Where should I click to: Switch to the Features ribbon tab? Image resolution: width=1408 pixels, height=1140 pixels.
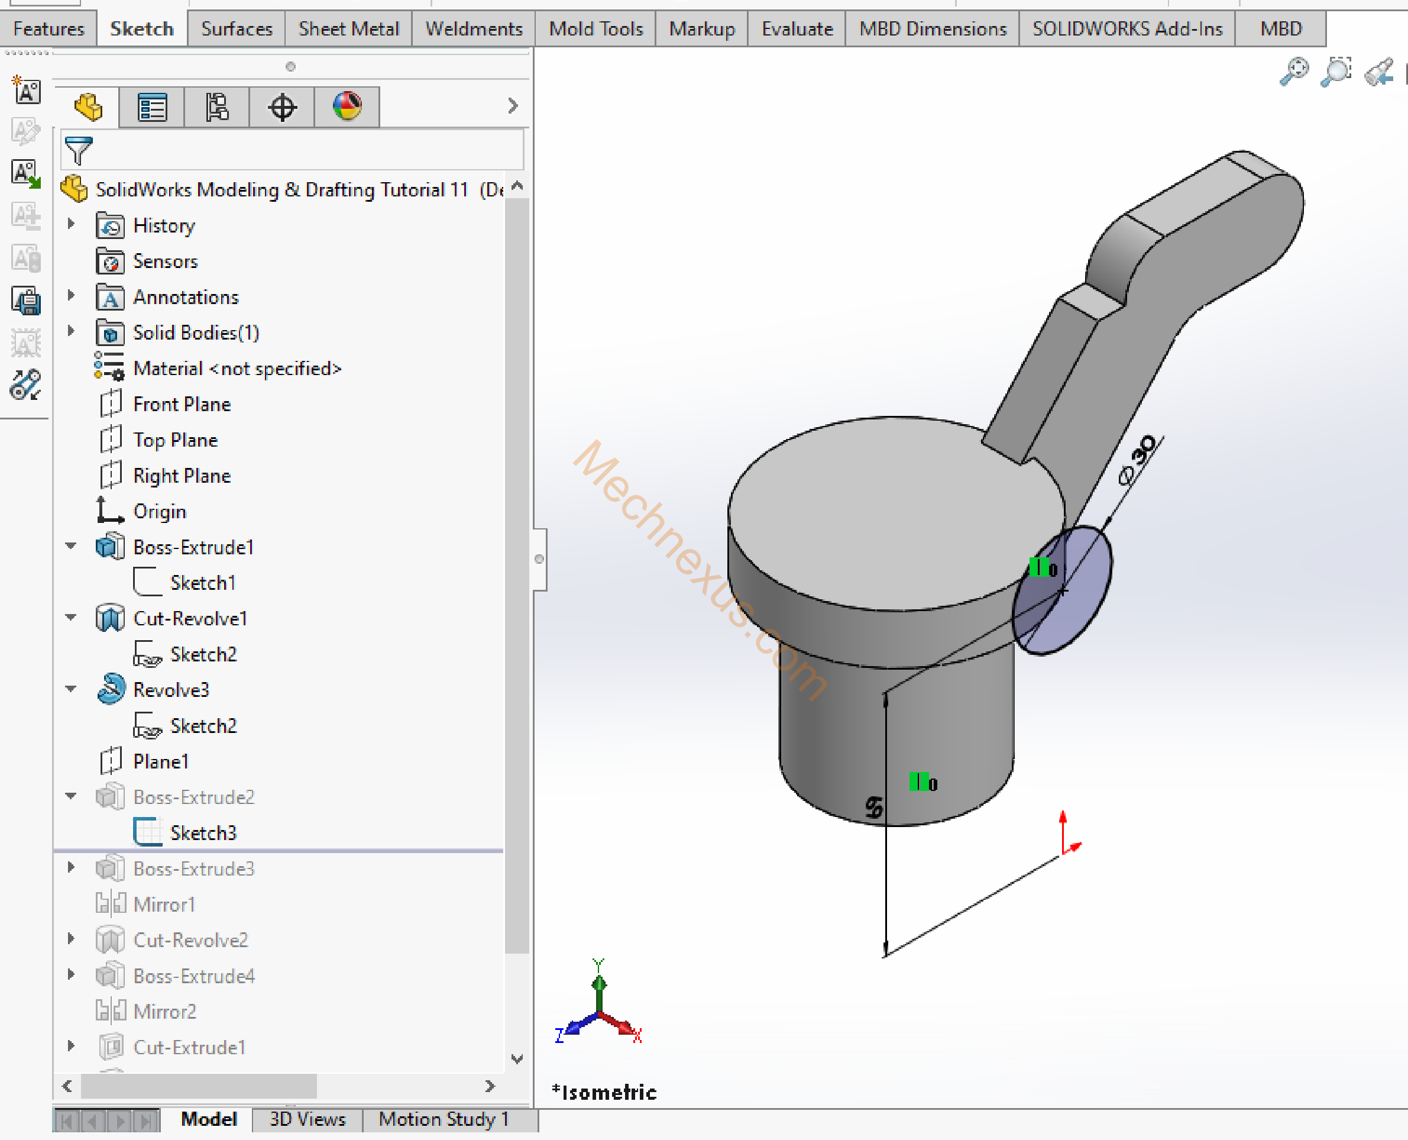tap(48, 29)
